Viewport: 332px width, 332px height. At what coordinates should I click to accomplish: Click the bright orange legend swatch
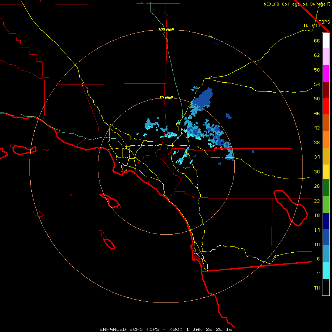pyautogui.click(x=326, y=139)
